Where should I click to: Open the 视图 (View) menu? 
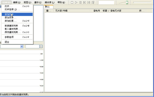(x=27, y=2)
